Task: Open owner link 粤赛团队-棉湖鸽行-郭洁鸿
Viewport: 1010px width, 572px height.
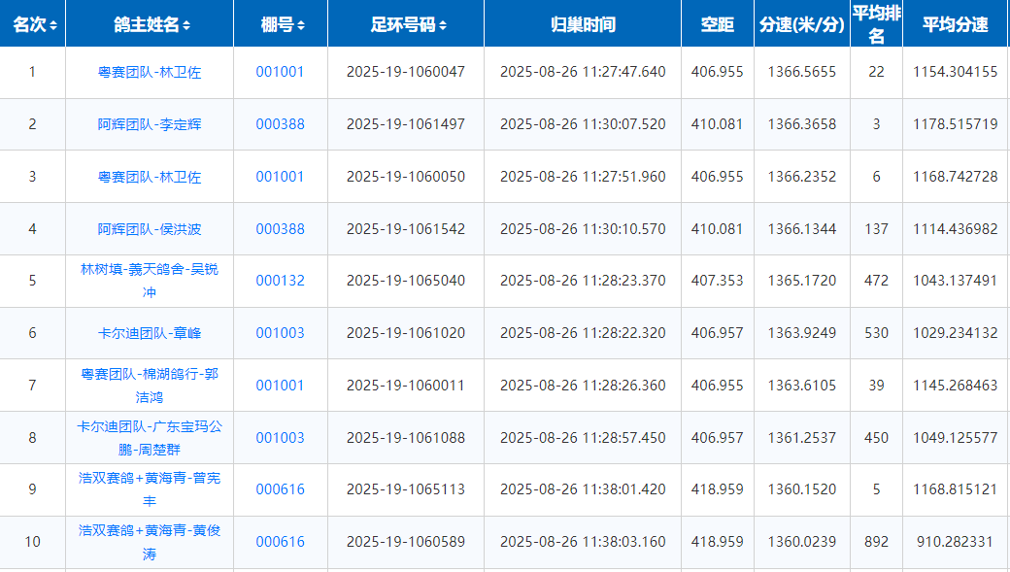Action: (x=150, y=386)
